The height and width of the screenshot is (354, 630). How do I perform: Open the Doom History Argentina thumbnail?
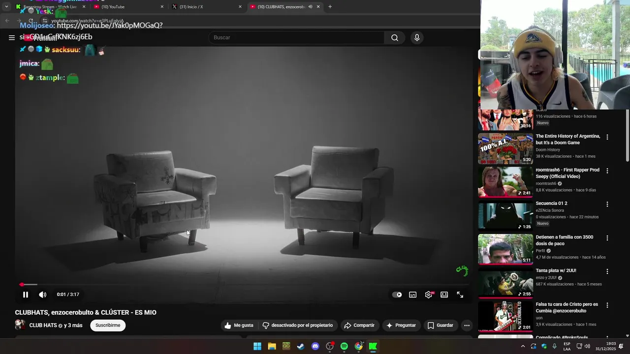505,148
